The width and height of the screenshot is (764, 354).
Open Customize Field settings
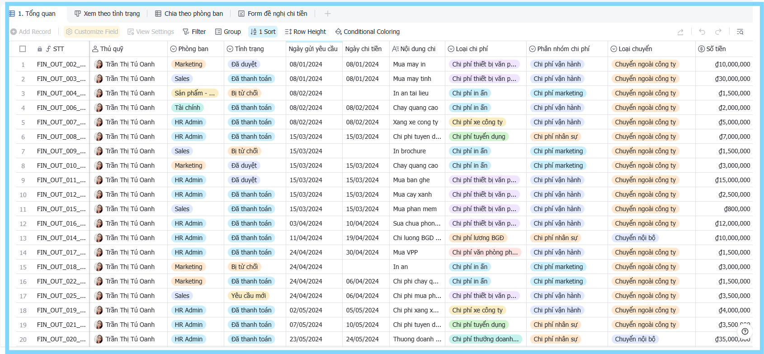click(92, 32)
